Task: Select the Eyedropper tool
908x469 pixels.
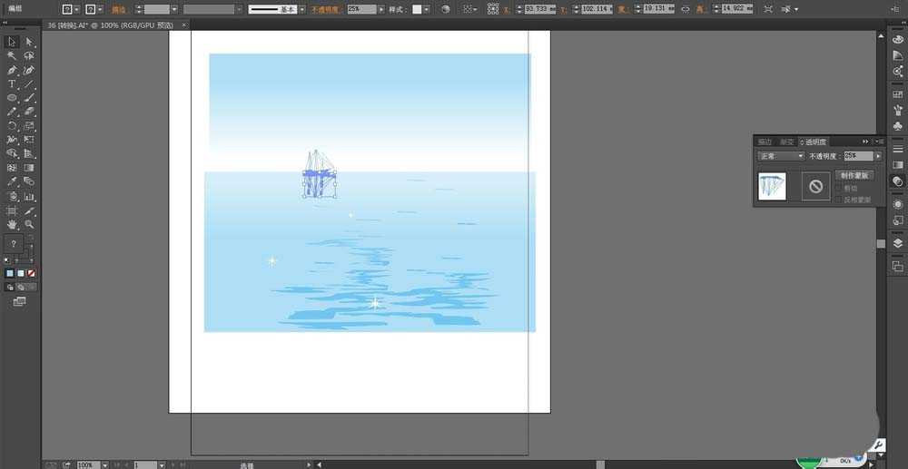Action: (12, 181)
